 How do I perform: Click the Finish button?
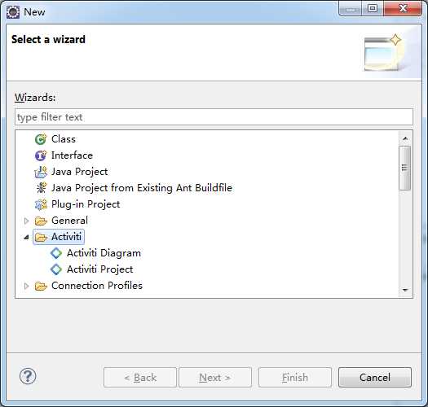[x=295, y=377]
